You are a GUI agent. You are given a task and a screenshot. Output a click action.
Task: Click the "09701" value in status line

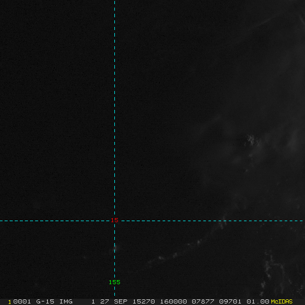(230, 301)
